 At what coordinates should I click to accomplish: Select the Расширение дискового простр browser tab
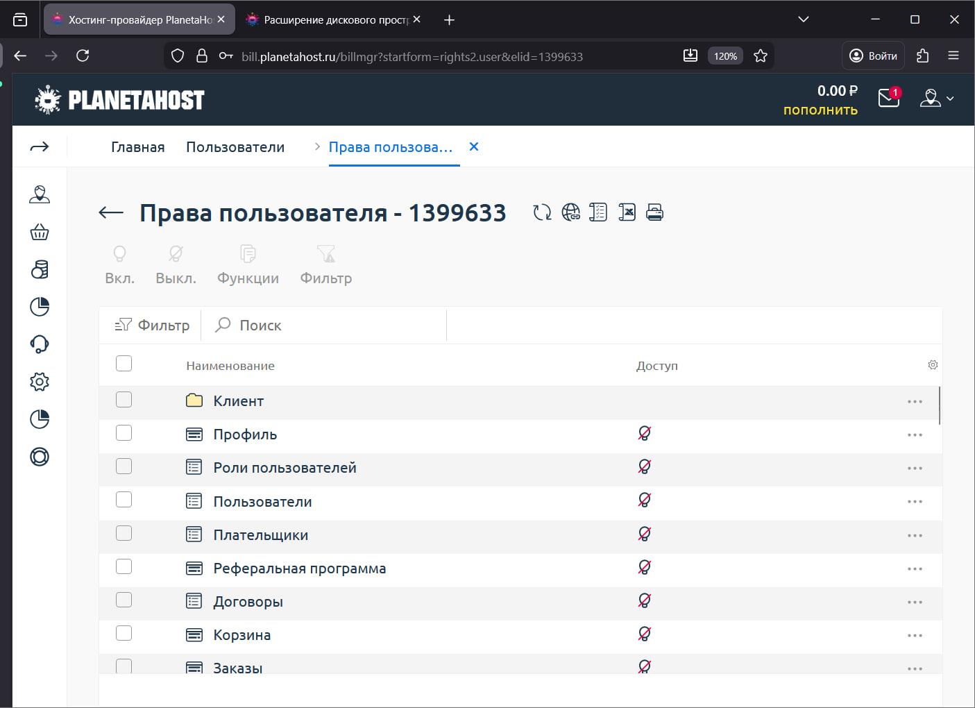(326, 19)
